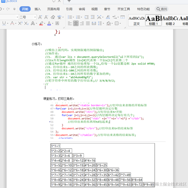Expand highlight color dropdown arrow
The image size is (188, 188).
(x=45, y=23)
